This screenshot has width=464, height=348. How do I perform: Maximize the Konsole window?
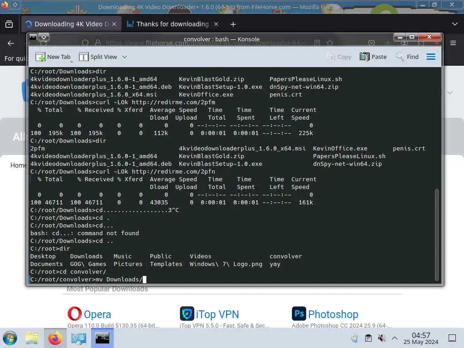411,37
